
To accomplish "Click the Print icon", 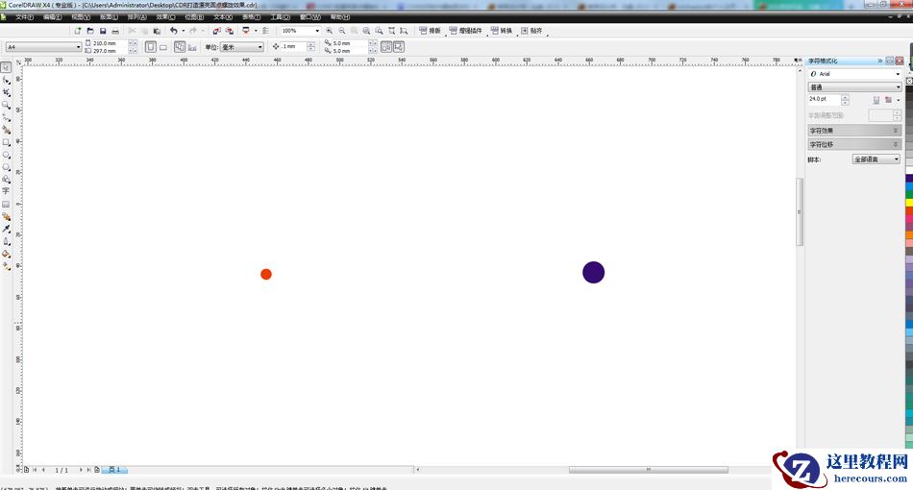I will click(x=115, y=31).
